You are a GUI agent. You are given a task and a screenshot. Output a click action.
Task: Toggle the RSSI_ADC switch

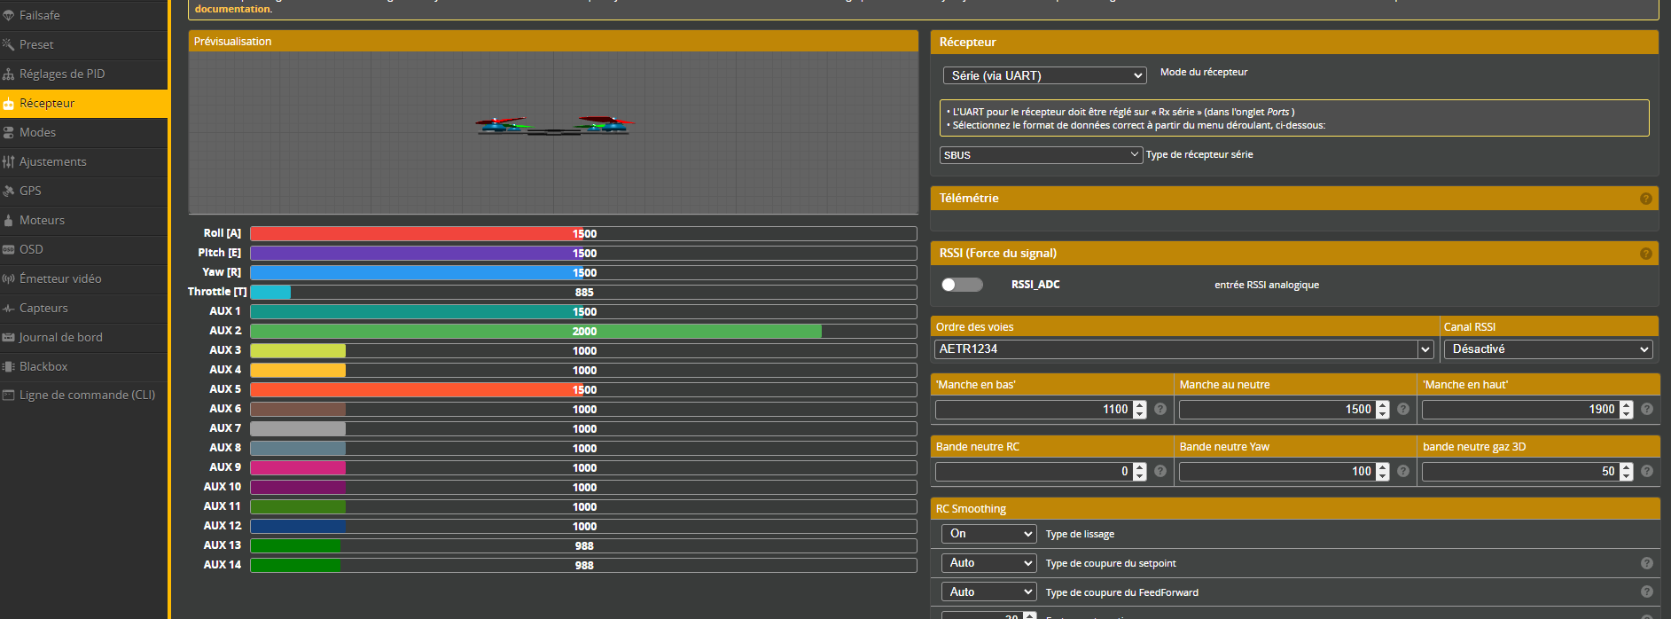point(962,285)
